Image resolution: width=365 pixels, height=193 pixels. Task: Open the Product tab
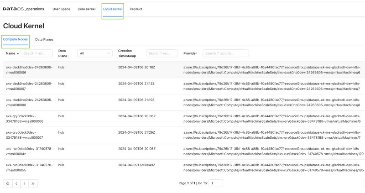[x=136, y=9]
